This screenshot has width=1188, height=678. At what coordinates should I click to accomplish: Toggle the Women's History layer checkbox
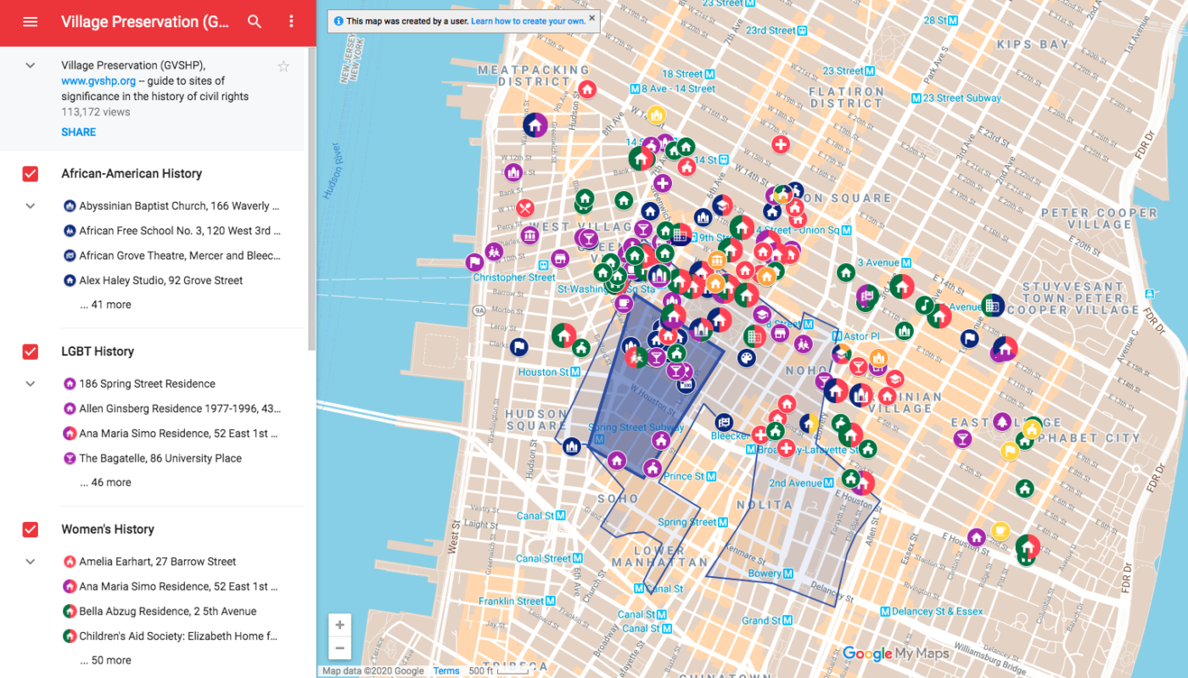coord(31,530)
